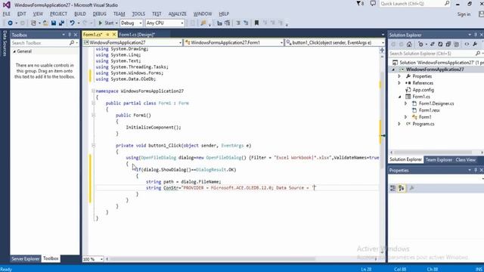Viewport: 484px width, 272px height.
Task: Click the View Code icon in Solution Explorer
Action: tap(467, 45)
